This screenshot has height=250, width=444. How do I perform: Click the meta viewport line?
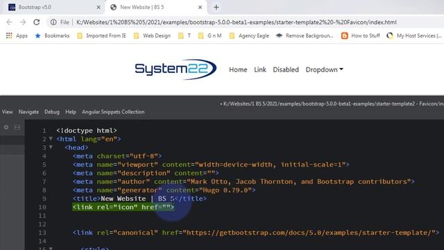(x=211, y=165)
